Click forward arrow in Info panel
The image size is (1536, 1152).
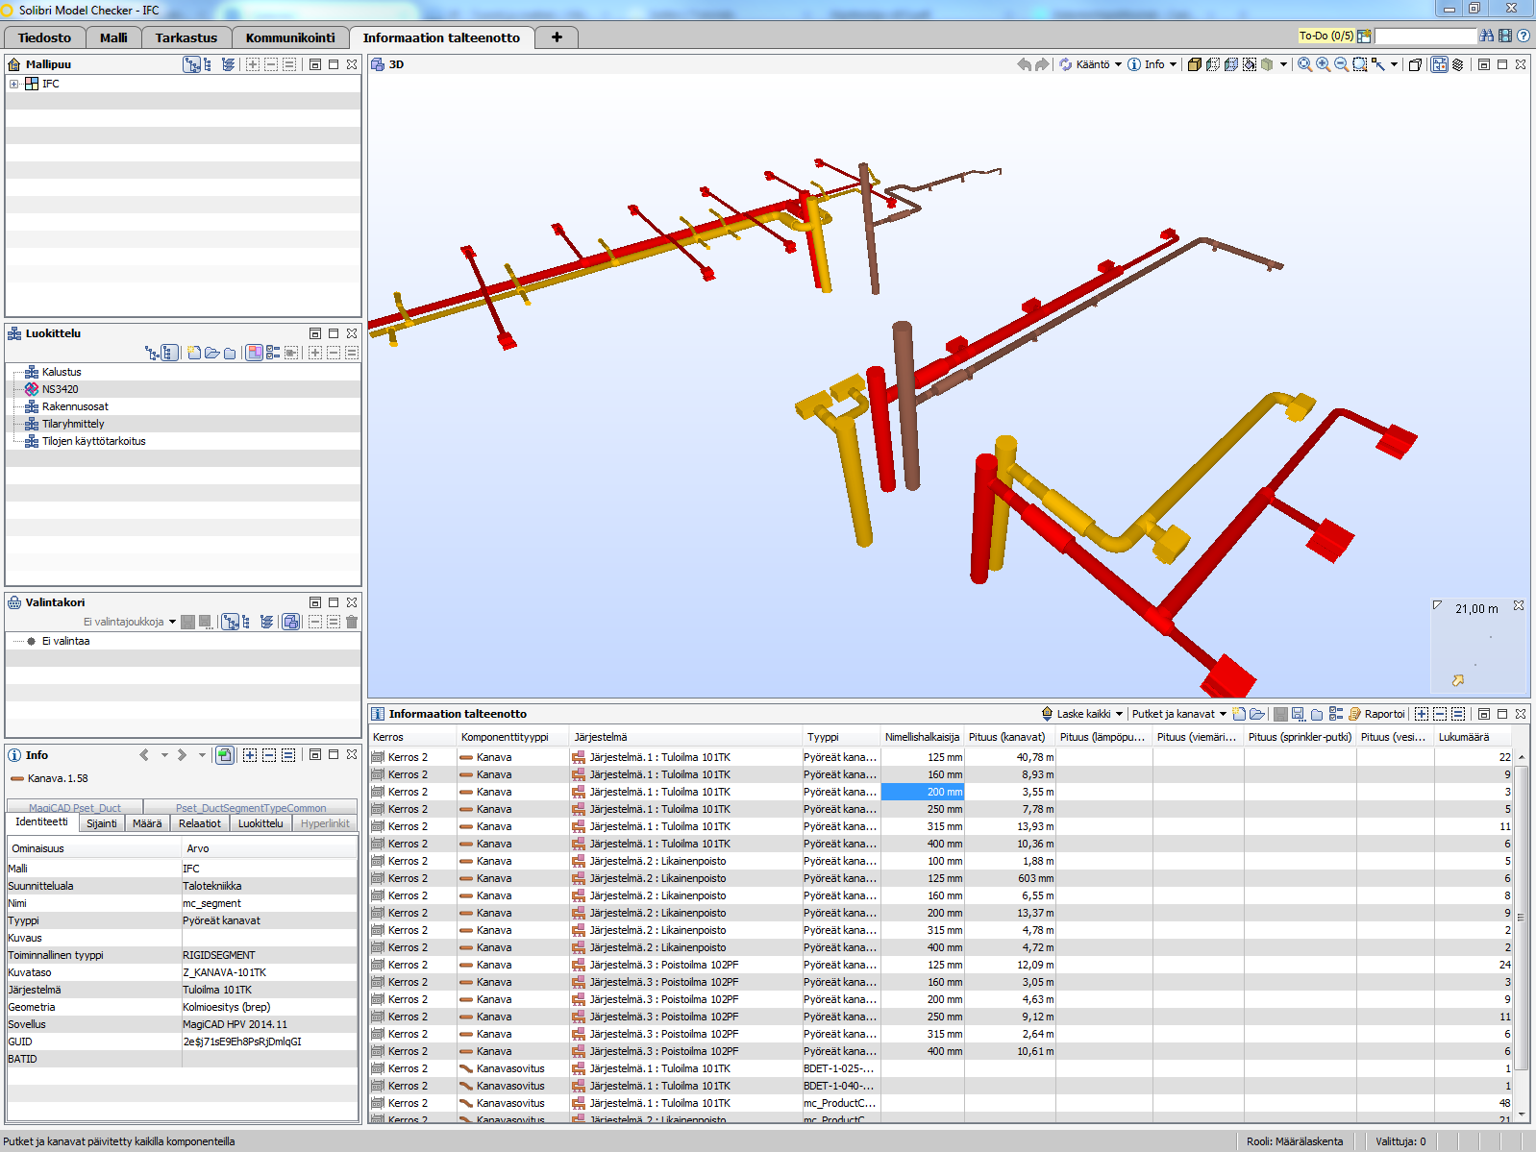182,755
